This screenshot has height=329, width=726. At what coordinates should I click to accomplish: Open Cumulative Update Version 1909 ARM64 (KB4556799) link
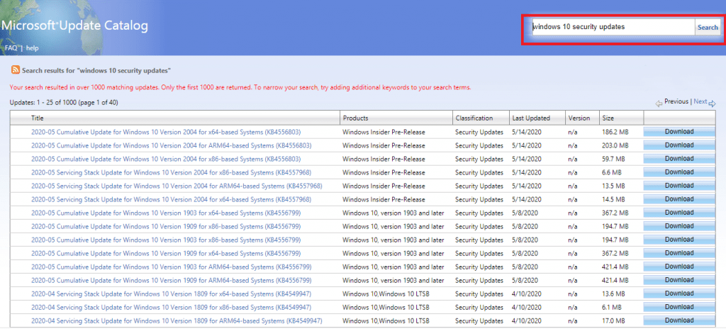(x=172, y=280)
